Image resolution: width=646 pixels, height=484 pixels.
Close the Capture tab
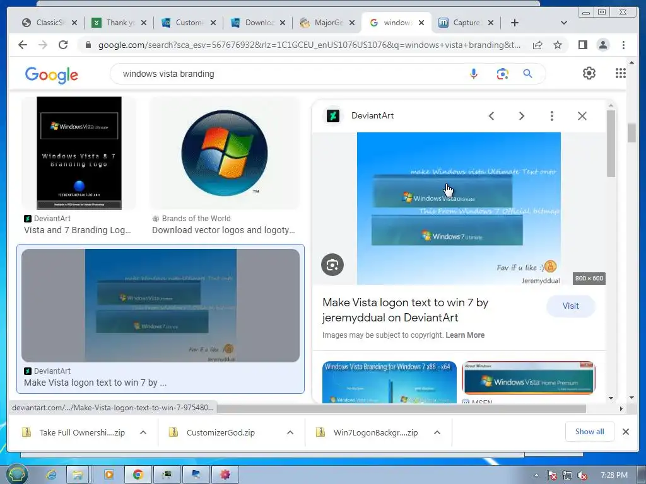click(x=491, y=23)
